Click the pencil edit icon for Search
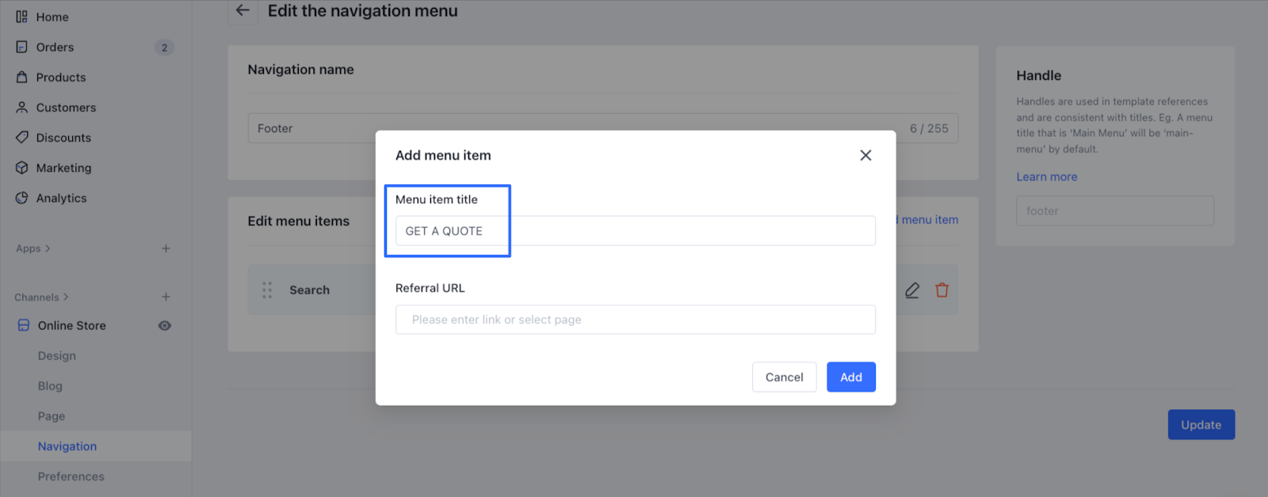 pos(912,290)
